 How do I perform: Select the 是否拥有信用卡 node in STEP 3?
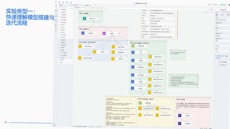[119, 52]
